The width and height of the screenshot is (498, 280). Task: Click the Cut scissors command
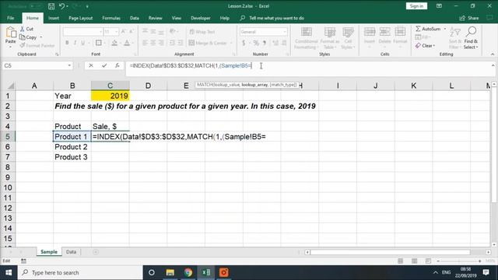[26, 29]
